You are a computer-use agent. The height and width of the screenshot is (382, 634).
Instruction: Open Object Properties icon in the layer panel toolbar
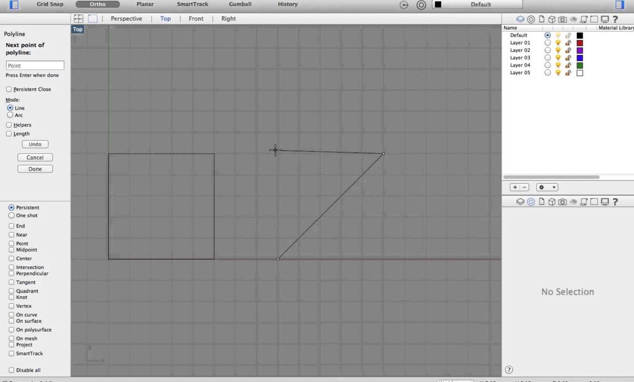531,19
